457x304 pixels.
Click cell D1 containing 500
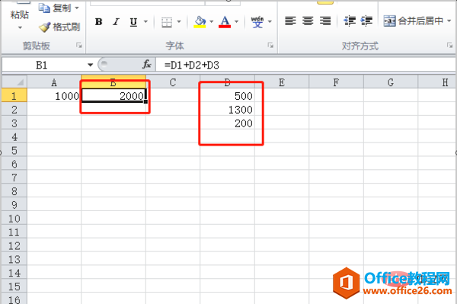pos(227,95)
